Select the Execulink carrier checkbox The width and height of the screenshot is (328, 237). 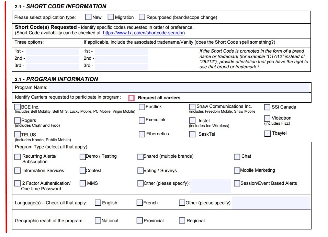tap(142, 120)
